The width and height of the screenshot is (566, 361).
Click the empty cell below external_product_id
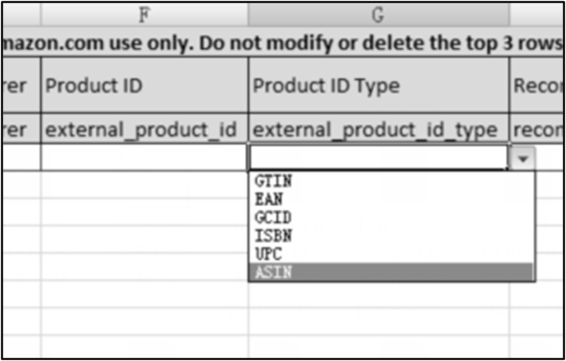coord(144,158)
